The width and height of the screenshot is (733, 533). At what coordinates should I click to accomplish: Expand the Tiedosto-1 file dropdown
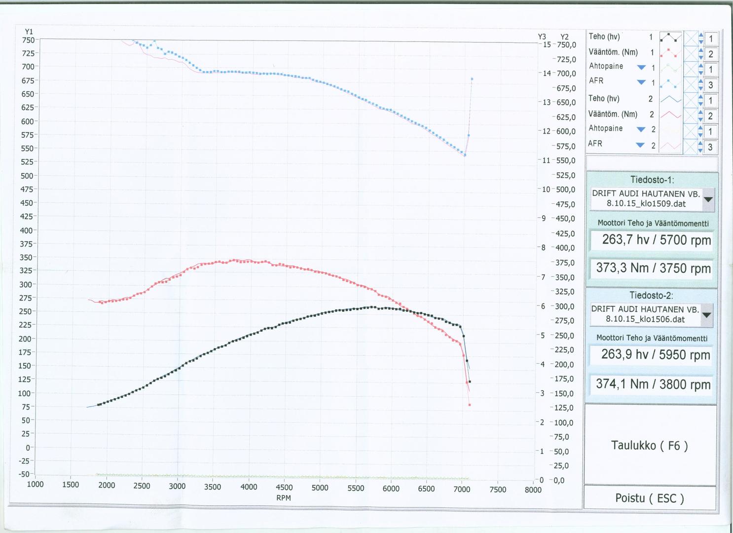[709, 200]
